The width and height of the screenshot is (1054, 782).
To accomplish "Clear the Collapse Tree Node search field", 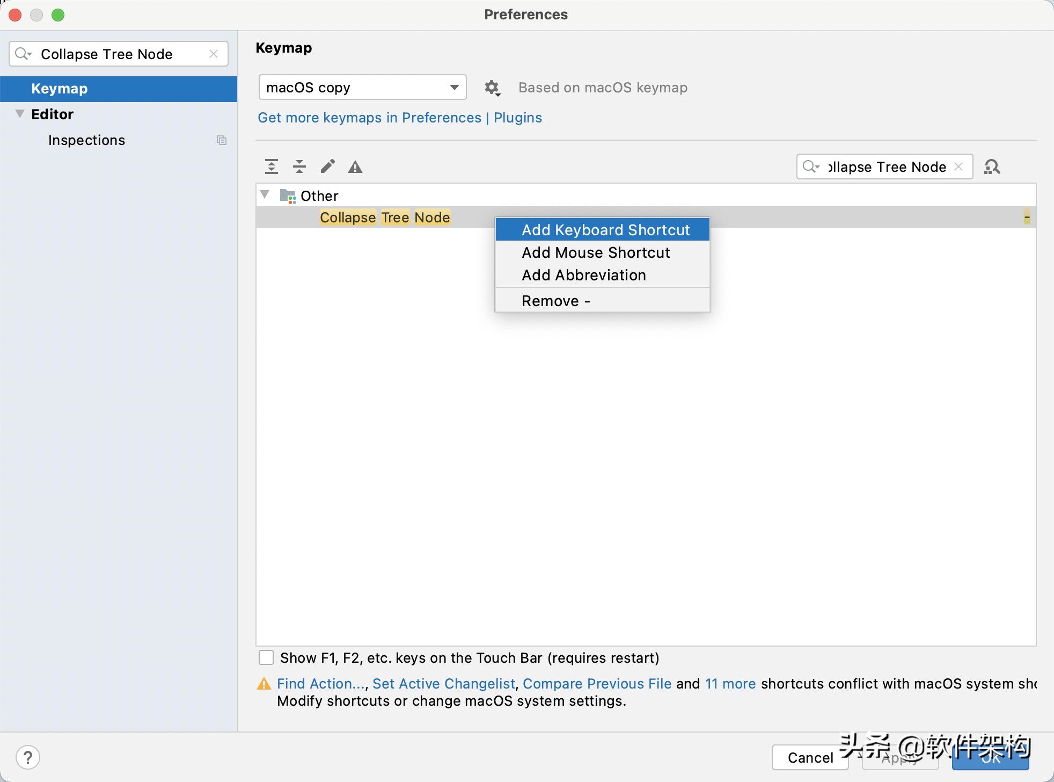I will (213, 54).
